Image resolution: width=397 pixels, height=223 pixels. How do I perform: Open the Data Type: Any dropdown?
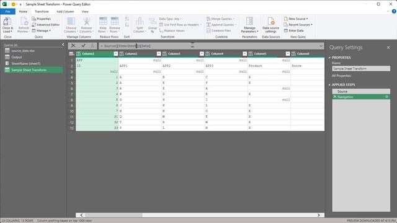171,19
